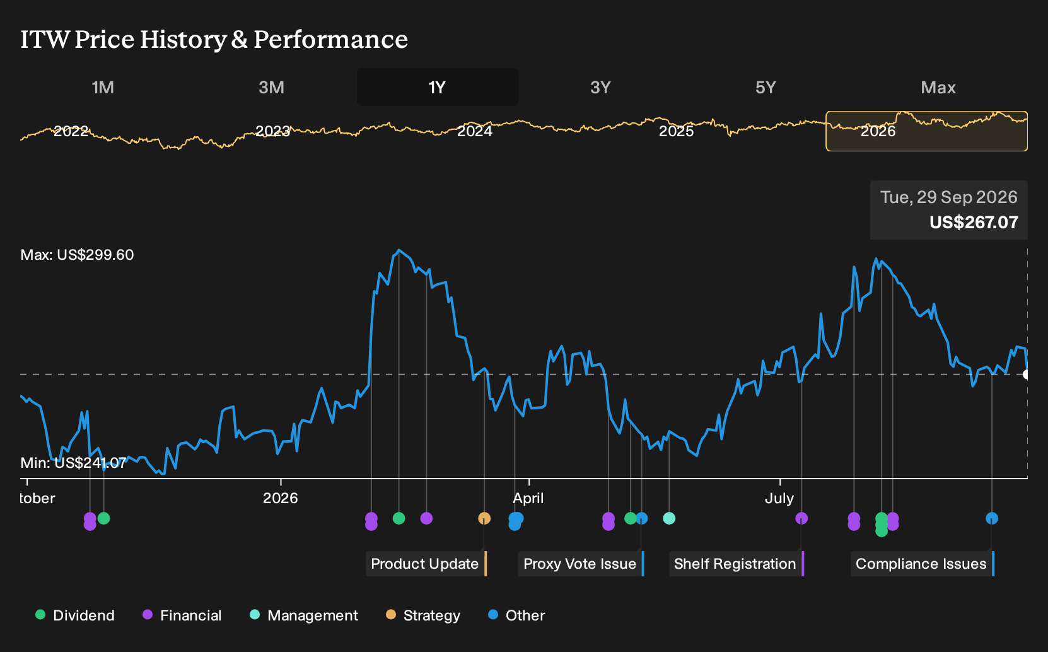Show the Max range tab
Viewport: 1048px width, 652px height.
[938, 87]
